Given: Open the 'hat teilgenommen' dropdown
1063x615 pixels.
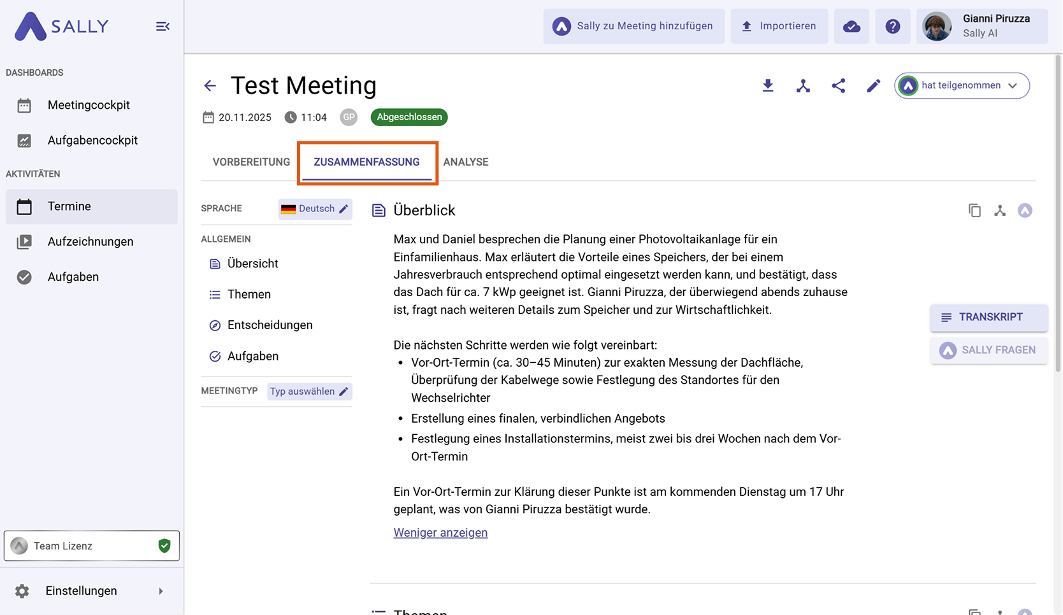Looking at the screenshot, I should (x=962, y=85).
